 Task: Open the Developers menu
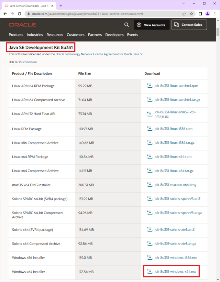[114, 35]
